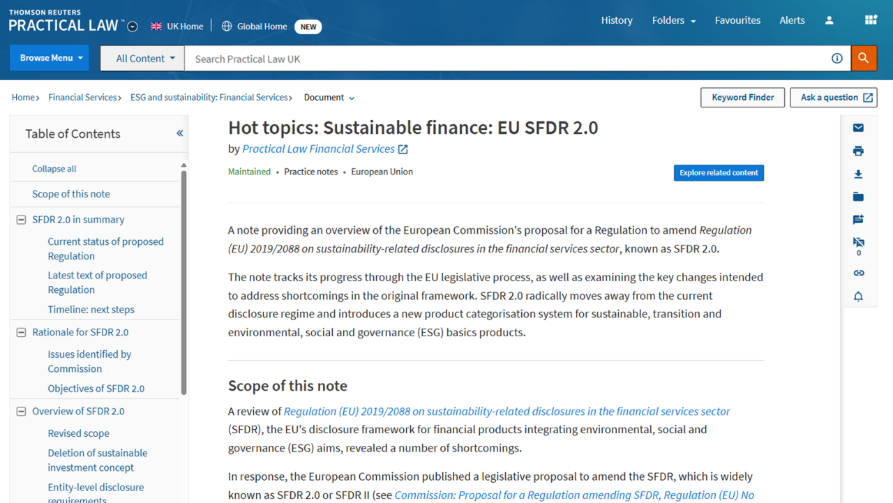Open the Browse Menu dropdown

pyautogui.click(x=52, y=58)
